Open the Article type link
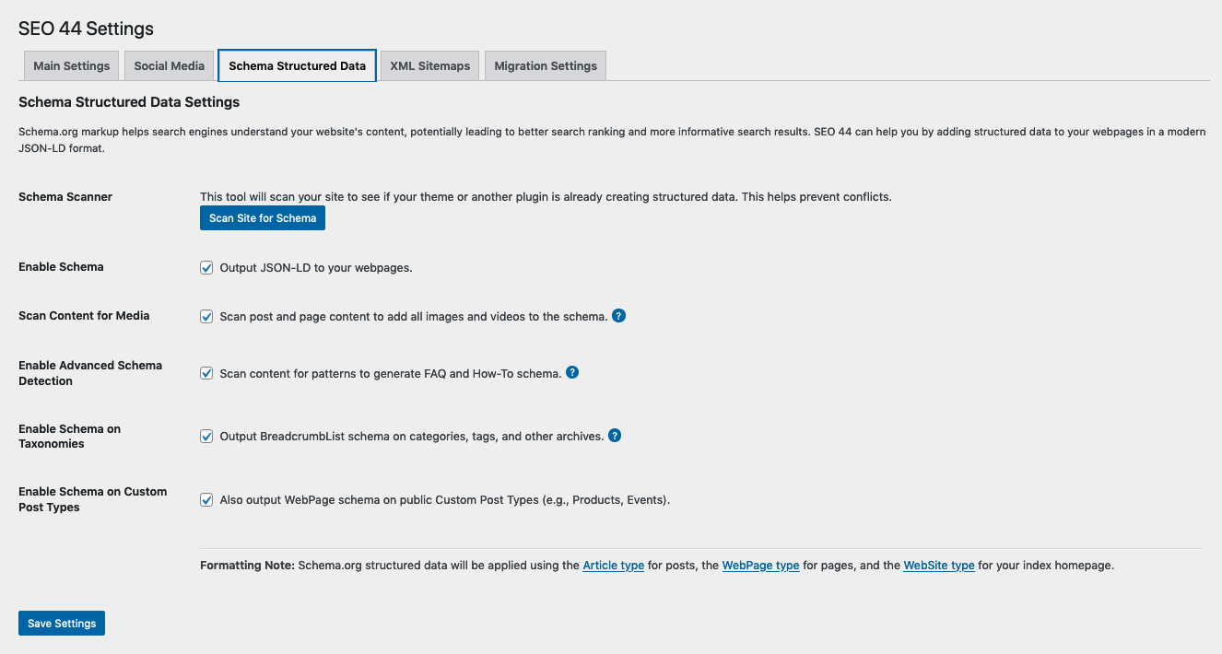Screen dimensions: 1222x654 click(613, 565)
